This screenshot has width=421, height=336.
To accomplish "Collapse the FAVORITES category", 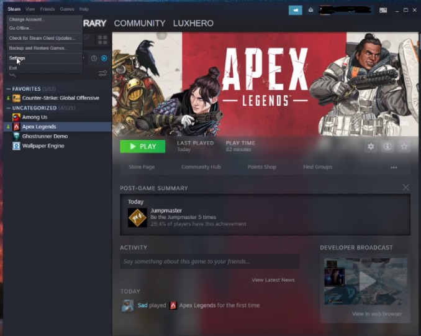I will click(x=9, y=89).
